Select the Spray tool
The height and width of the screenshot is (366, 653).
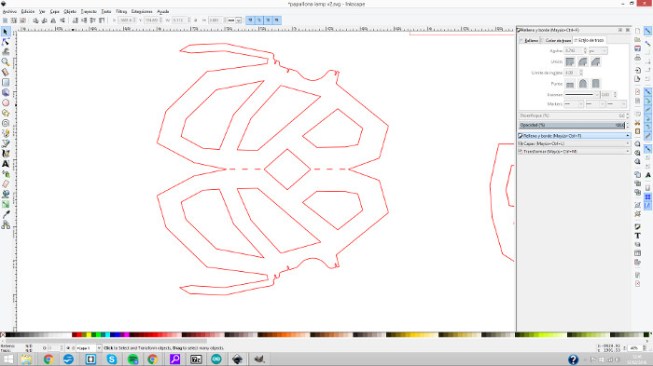[x=6, y=174]
